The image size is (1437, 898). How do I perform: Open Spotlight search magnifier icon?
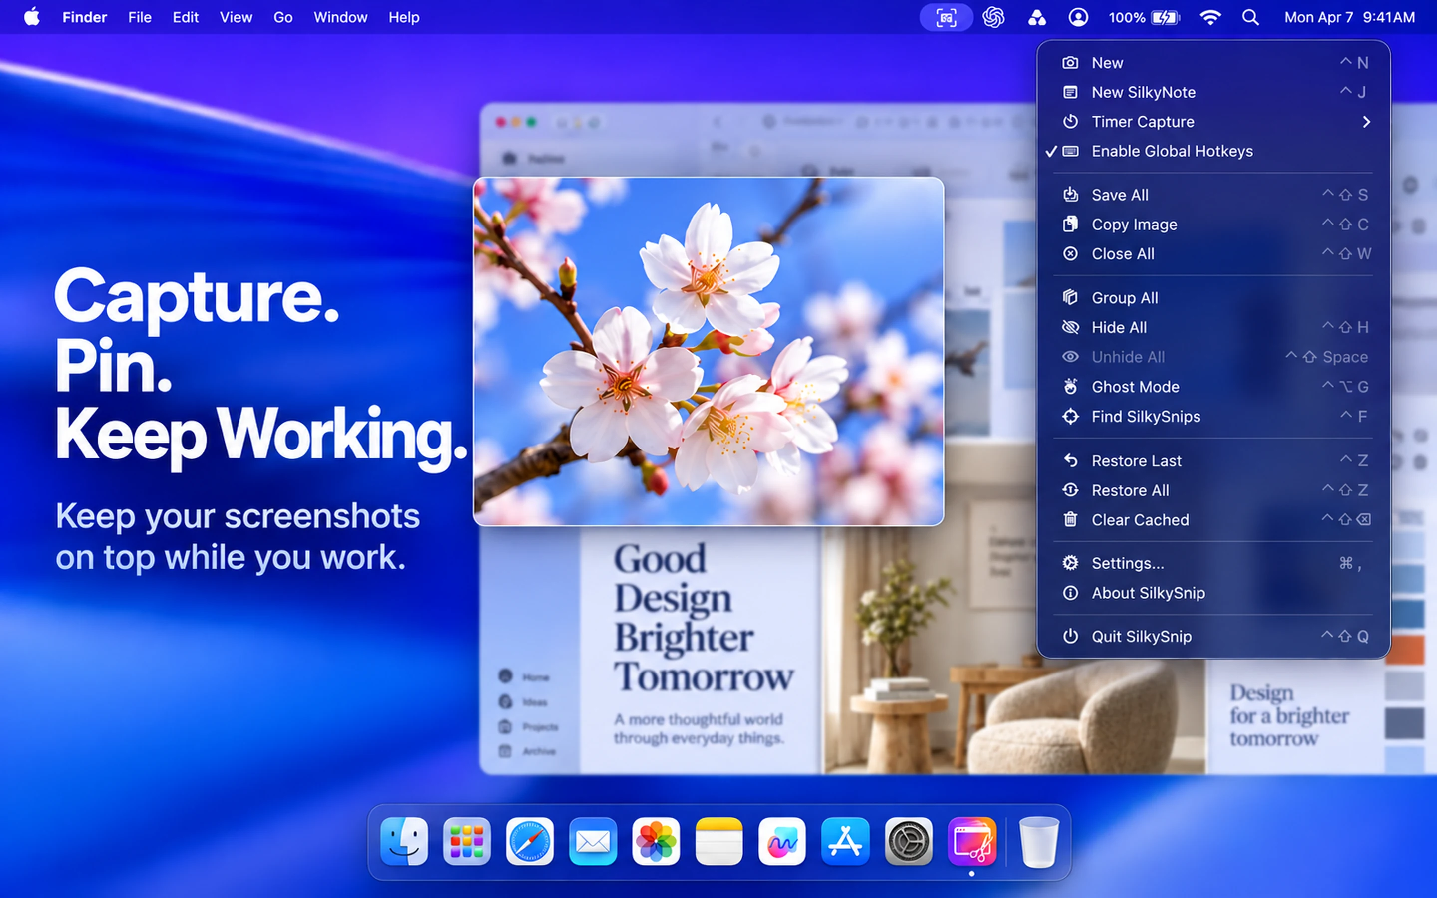point(1250,18)
